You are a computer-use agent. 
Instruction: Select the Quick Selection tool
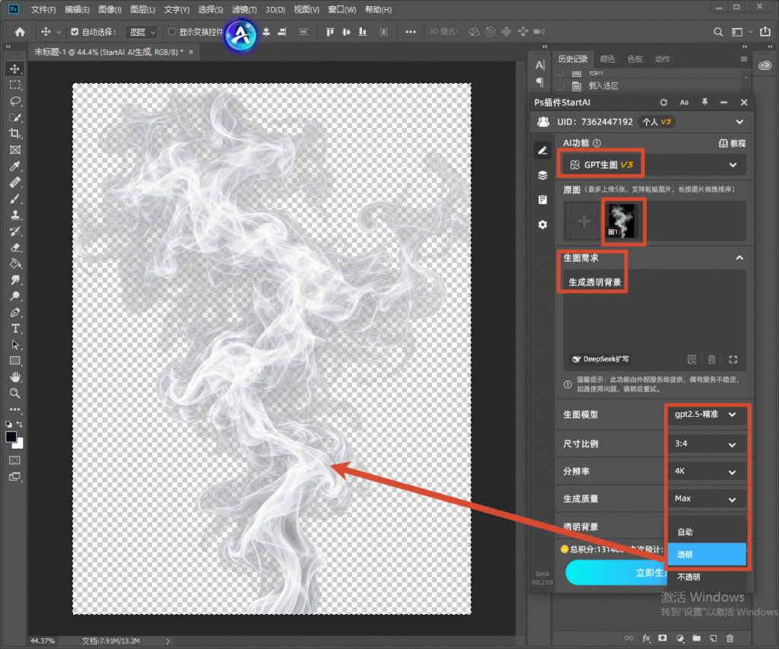click(15, 118)
